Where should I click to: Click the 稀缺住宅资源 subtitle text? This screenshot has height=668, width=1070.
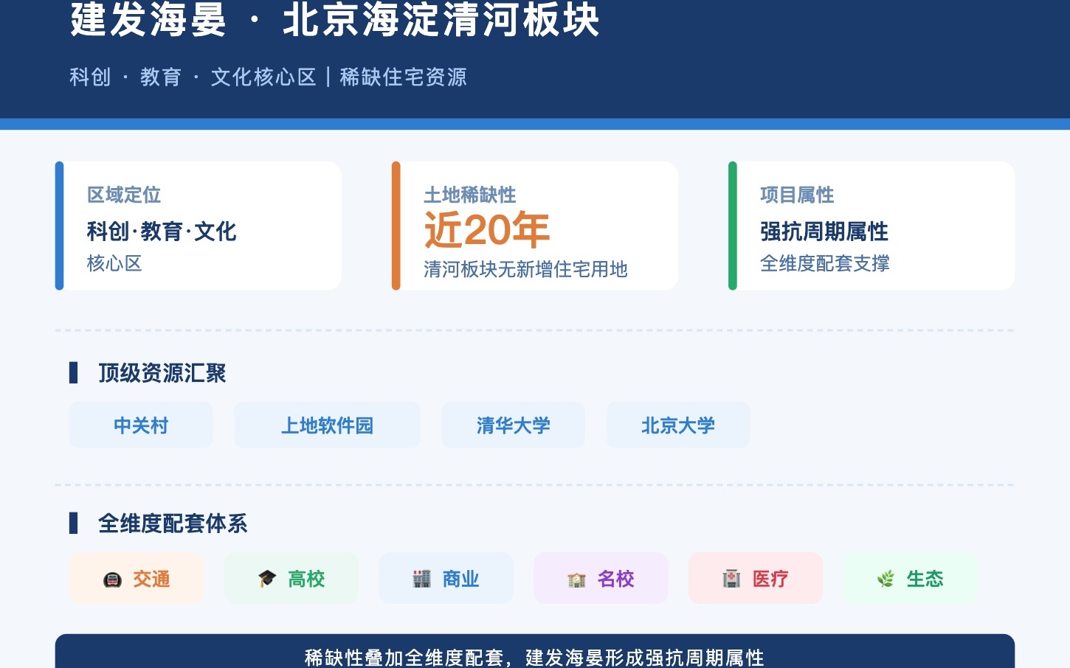tap(403, 77)
